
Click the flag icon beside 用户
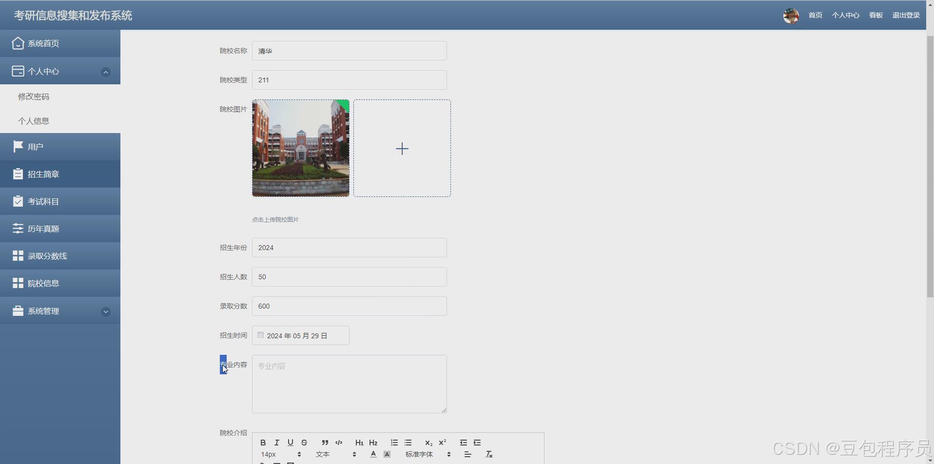point(18,147)
